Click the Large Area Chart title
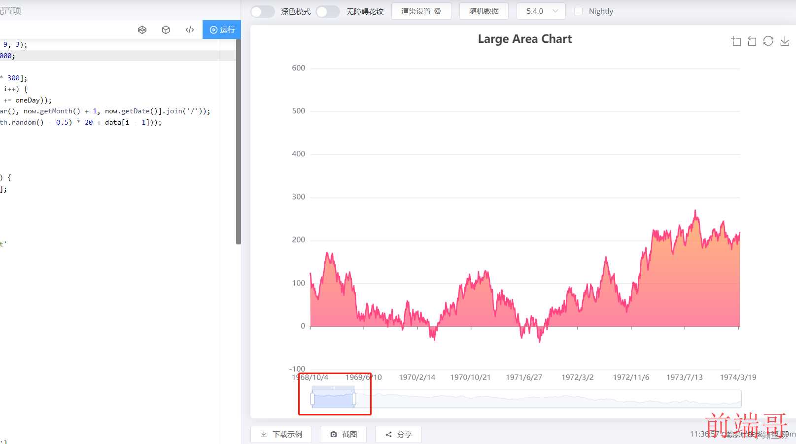Image resolution: width=796 pixels, height=444 pixels. (525, 39)
